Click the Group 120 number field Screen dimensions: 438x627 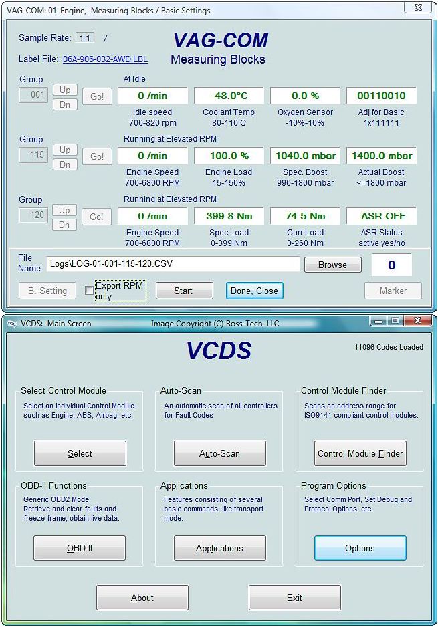35,215
